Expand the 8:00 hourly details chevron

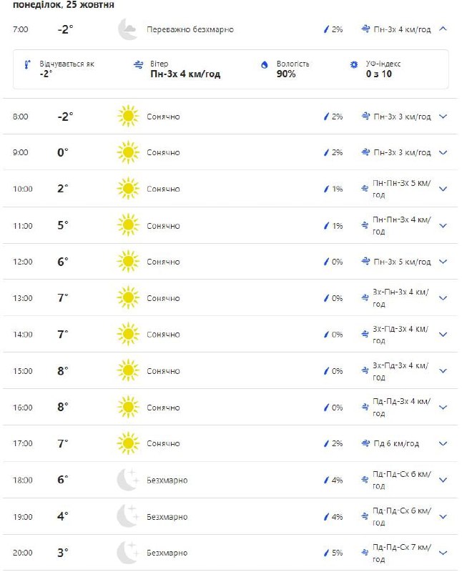click(x=443, y=117)
